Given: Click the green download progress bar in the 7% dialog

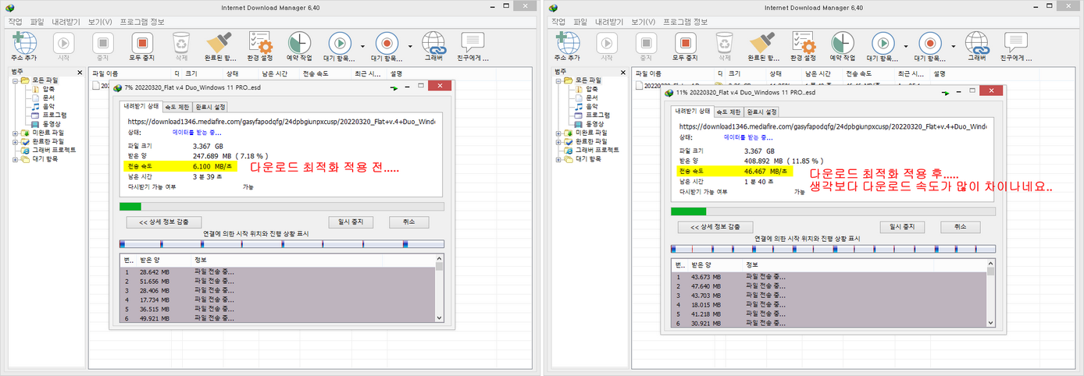Looking at the screenshot, I should [281, 207].
